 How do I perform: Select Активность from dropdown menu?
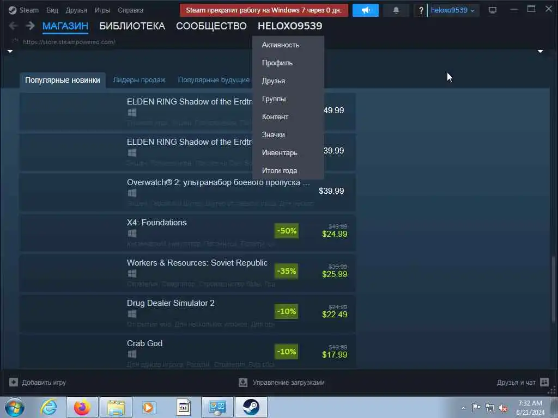288,45
